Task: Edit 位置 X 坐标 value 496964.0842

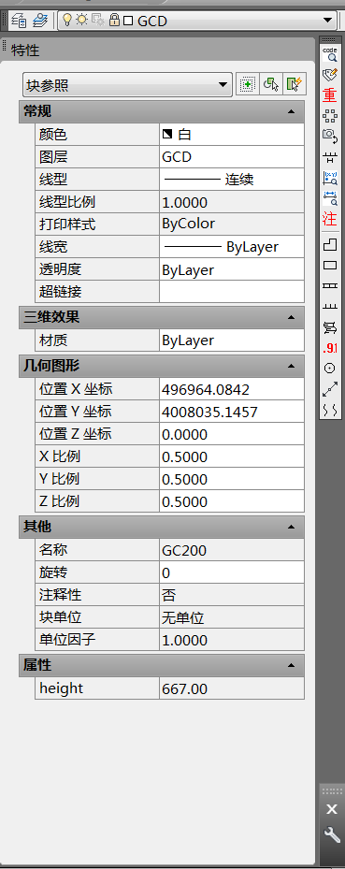Action: 232,389
